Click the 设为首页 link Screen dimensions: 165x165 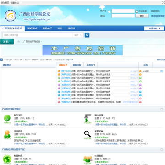(5, 3)
